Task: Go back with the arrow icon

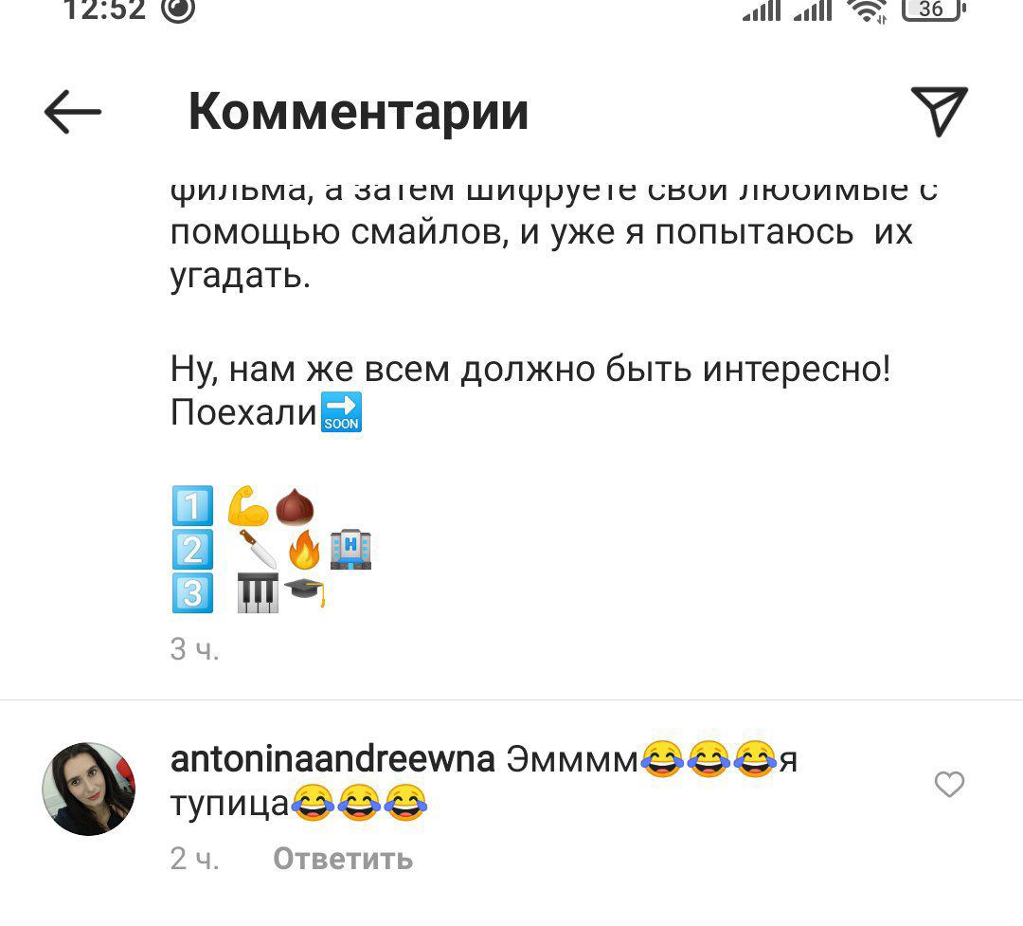Action: [72, 112]
